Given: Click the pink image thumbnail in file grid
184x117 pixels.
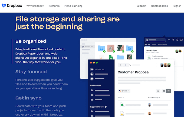Looking at the screenshot, I should [x=111, y=48].
